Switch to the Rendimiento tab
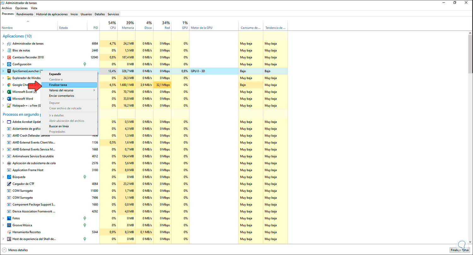The image size is (473, 255). [25, 14]
